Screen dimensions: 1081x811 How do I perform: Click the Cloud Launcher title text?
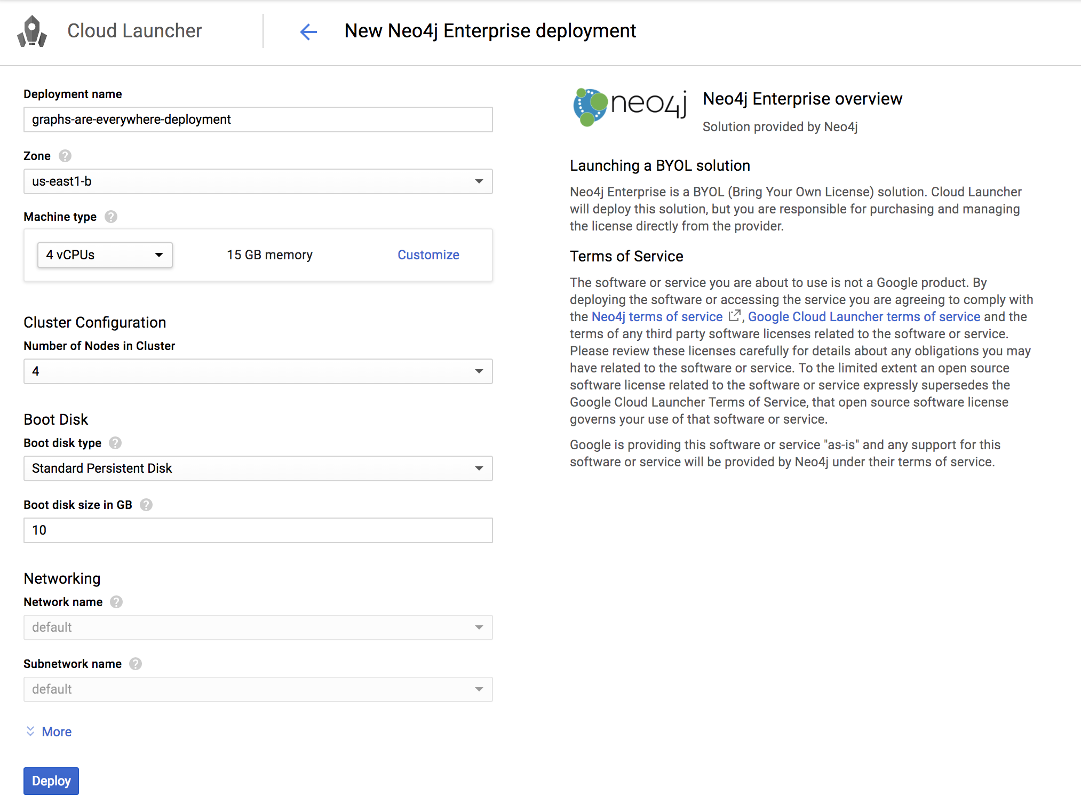(x=134, y=31)
